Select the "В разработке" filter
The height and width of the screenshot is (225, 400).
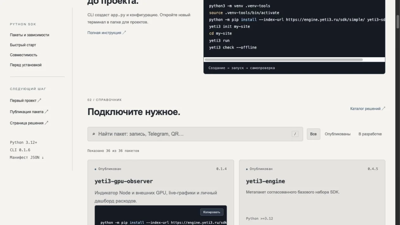point(370,134)
